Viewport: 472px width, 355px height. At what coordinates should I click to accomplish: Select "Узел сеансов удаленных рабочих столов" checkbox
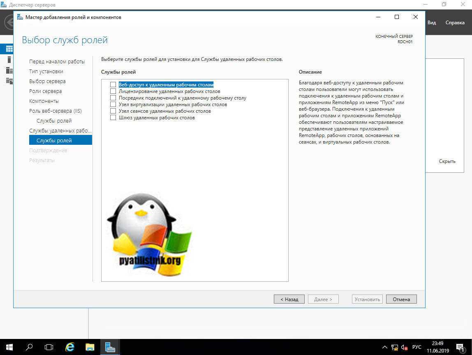[x=113, y=111]
